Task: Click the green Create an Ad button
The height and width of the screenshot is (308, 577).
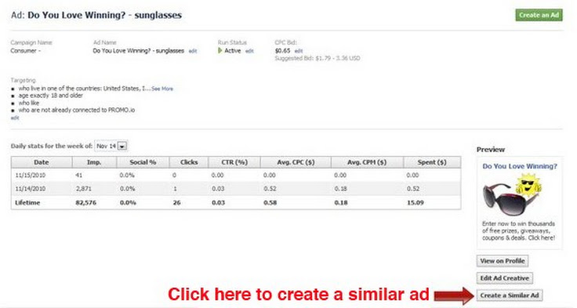Action: pyautogui.click(x=539, y=15)
